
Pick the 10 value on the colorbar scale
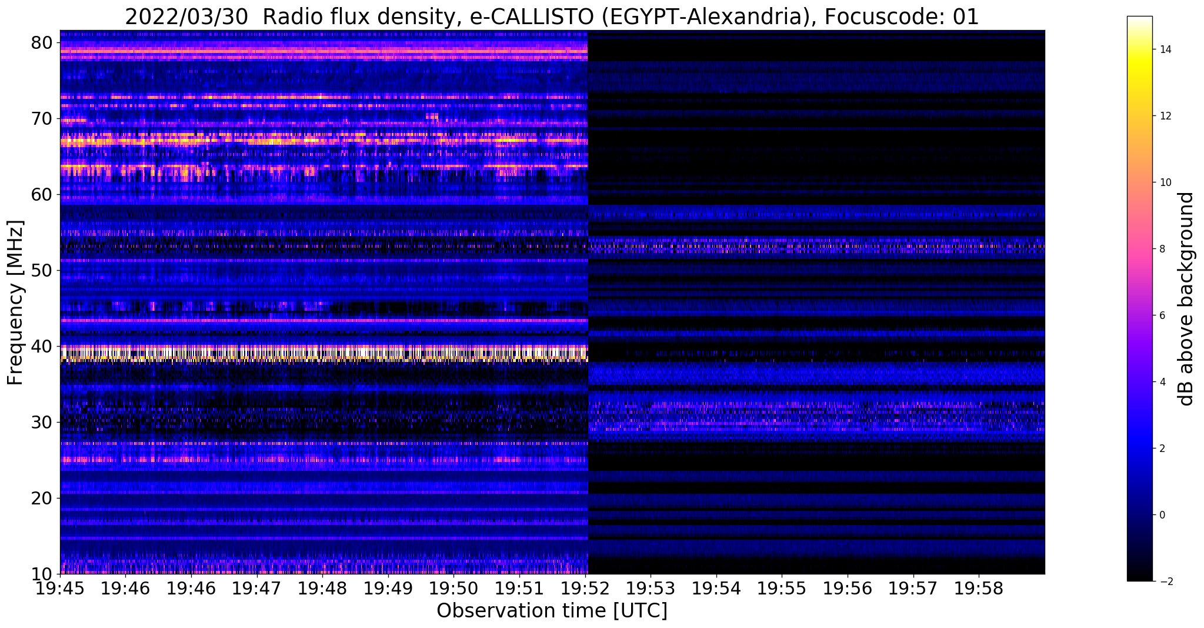(1164, 182)
